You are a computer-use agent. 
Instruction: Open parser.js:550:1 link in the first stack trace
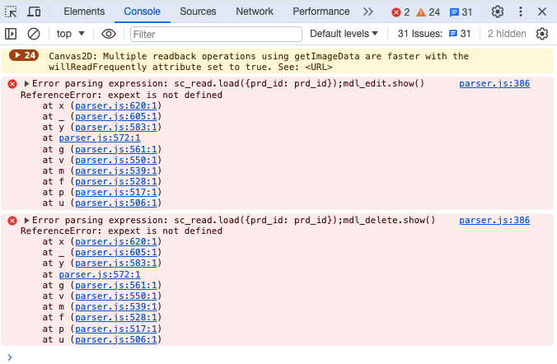116,160
